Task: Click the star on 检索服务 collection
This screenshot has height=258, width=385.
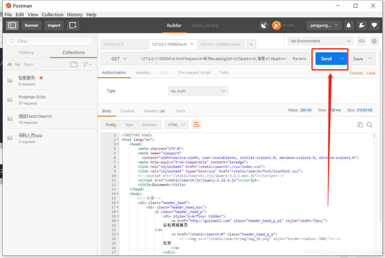Action: point(41,78)
